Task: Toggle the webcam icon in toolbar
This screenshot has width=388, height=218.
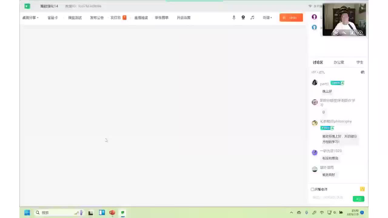Action: point(243,18)
